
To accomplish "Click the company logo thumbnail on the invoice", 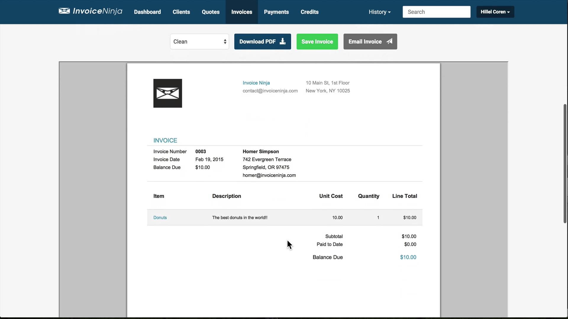I will tap(167, 93).
